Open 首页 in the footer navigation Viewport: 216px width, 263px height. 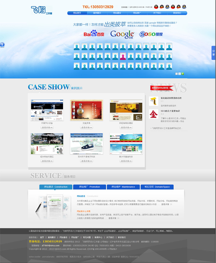click(42, 237)
